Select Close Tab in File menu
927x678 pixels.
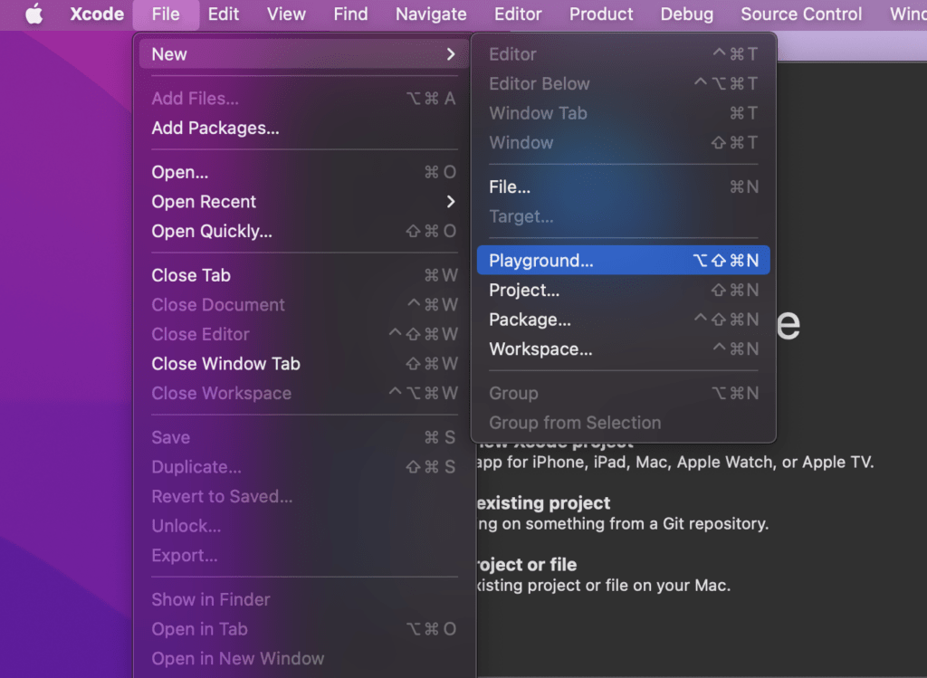[304, 275]
